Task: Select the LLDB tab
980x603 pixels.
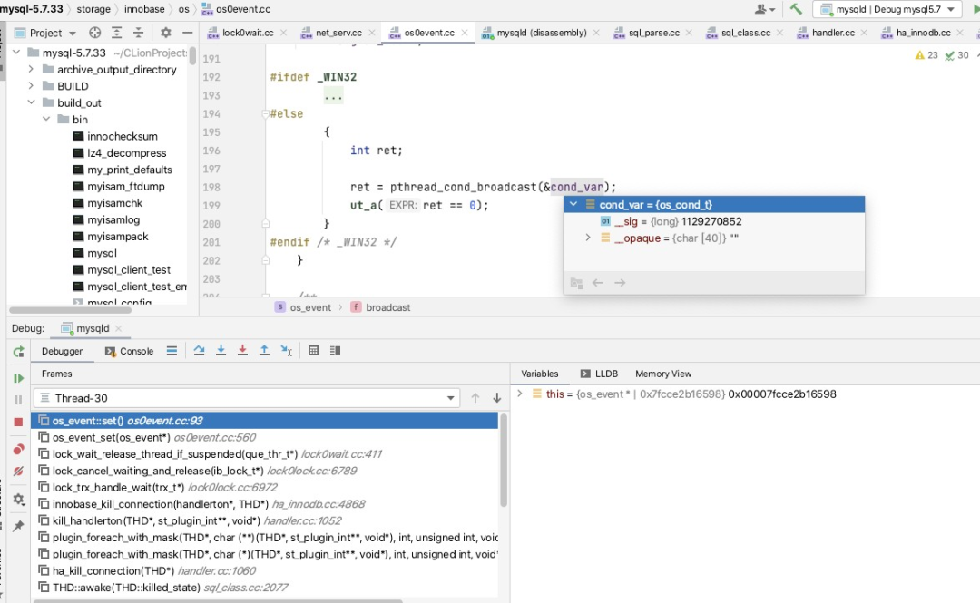Action: pyautogui.click(x=600, y=374)
